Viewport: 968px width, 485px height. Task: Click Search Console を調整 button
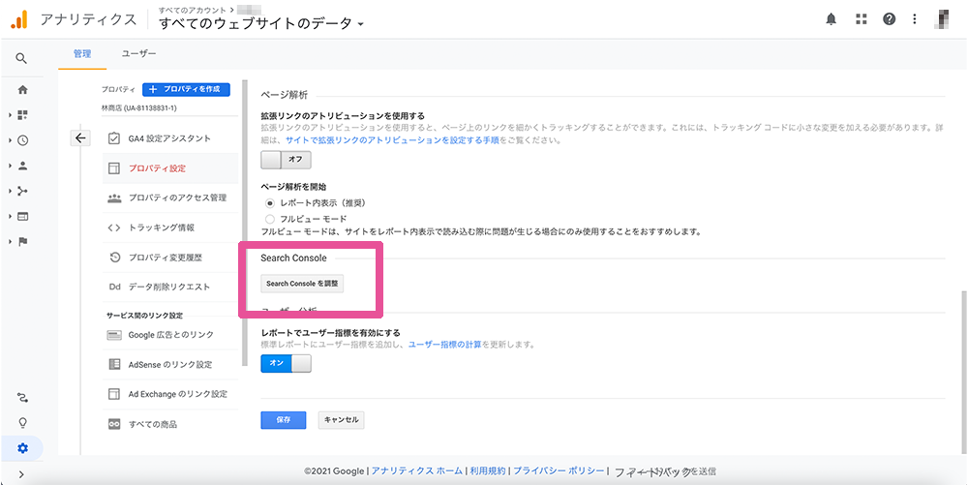pyautogui.click(x=302, y=284)
